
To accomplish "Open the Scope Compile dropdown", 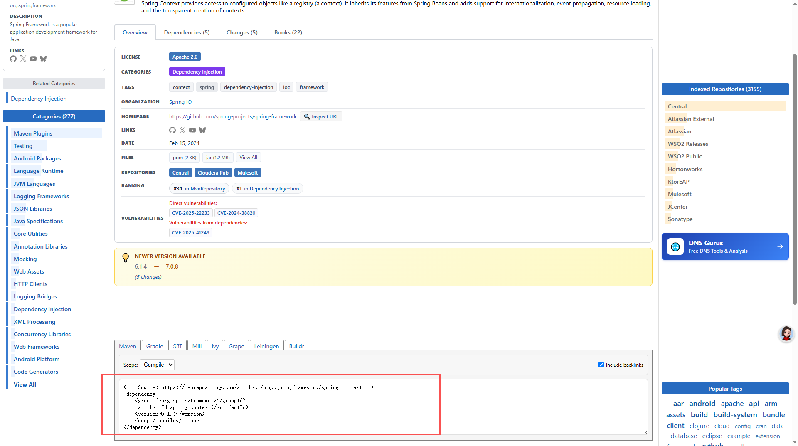I will [157, 365].
